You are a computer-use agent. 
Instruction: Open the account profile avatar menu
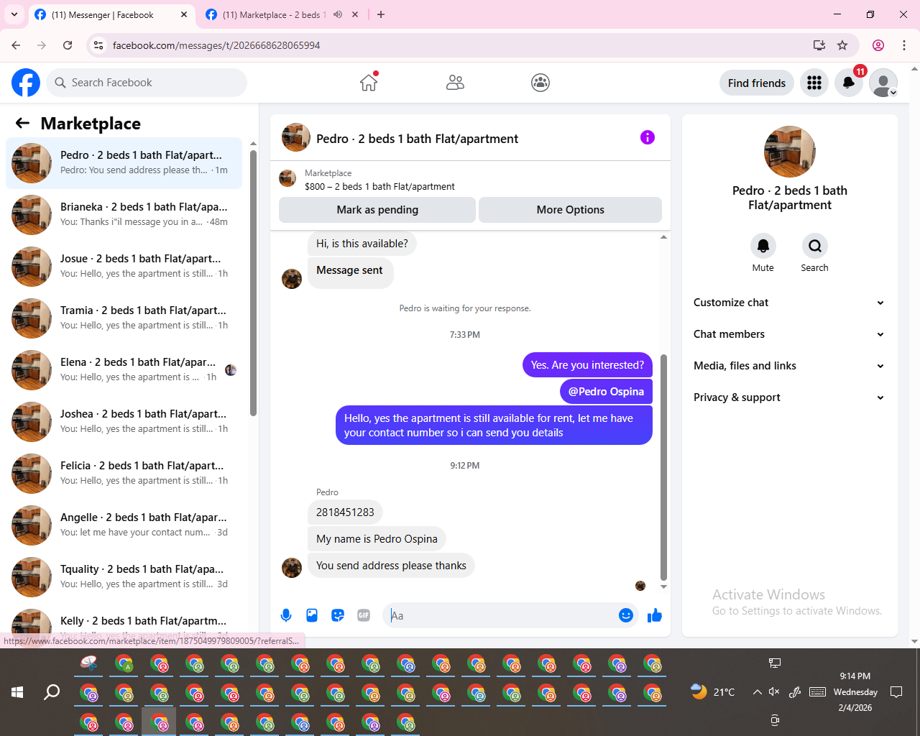coord(883,83)
